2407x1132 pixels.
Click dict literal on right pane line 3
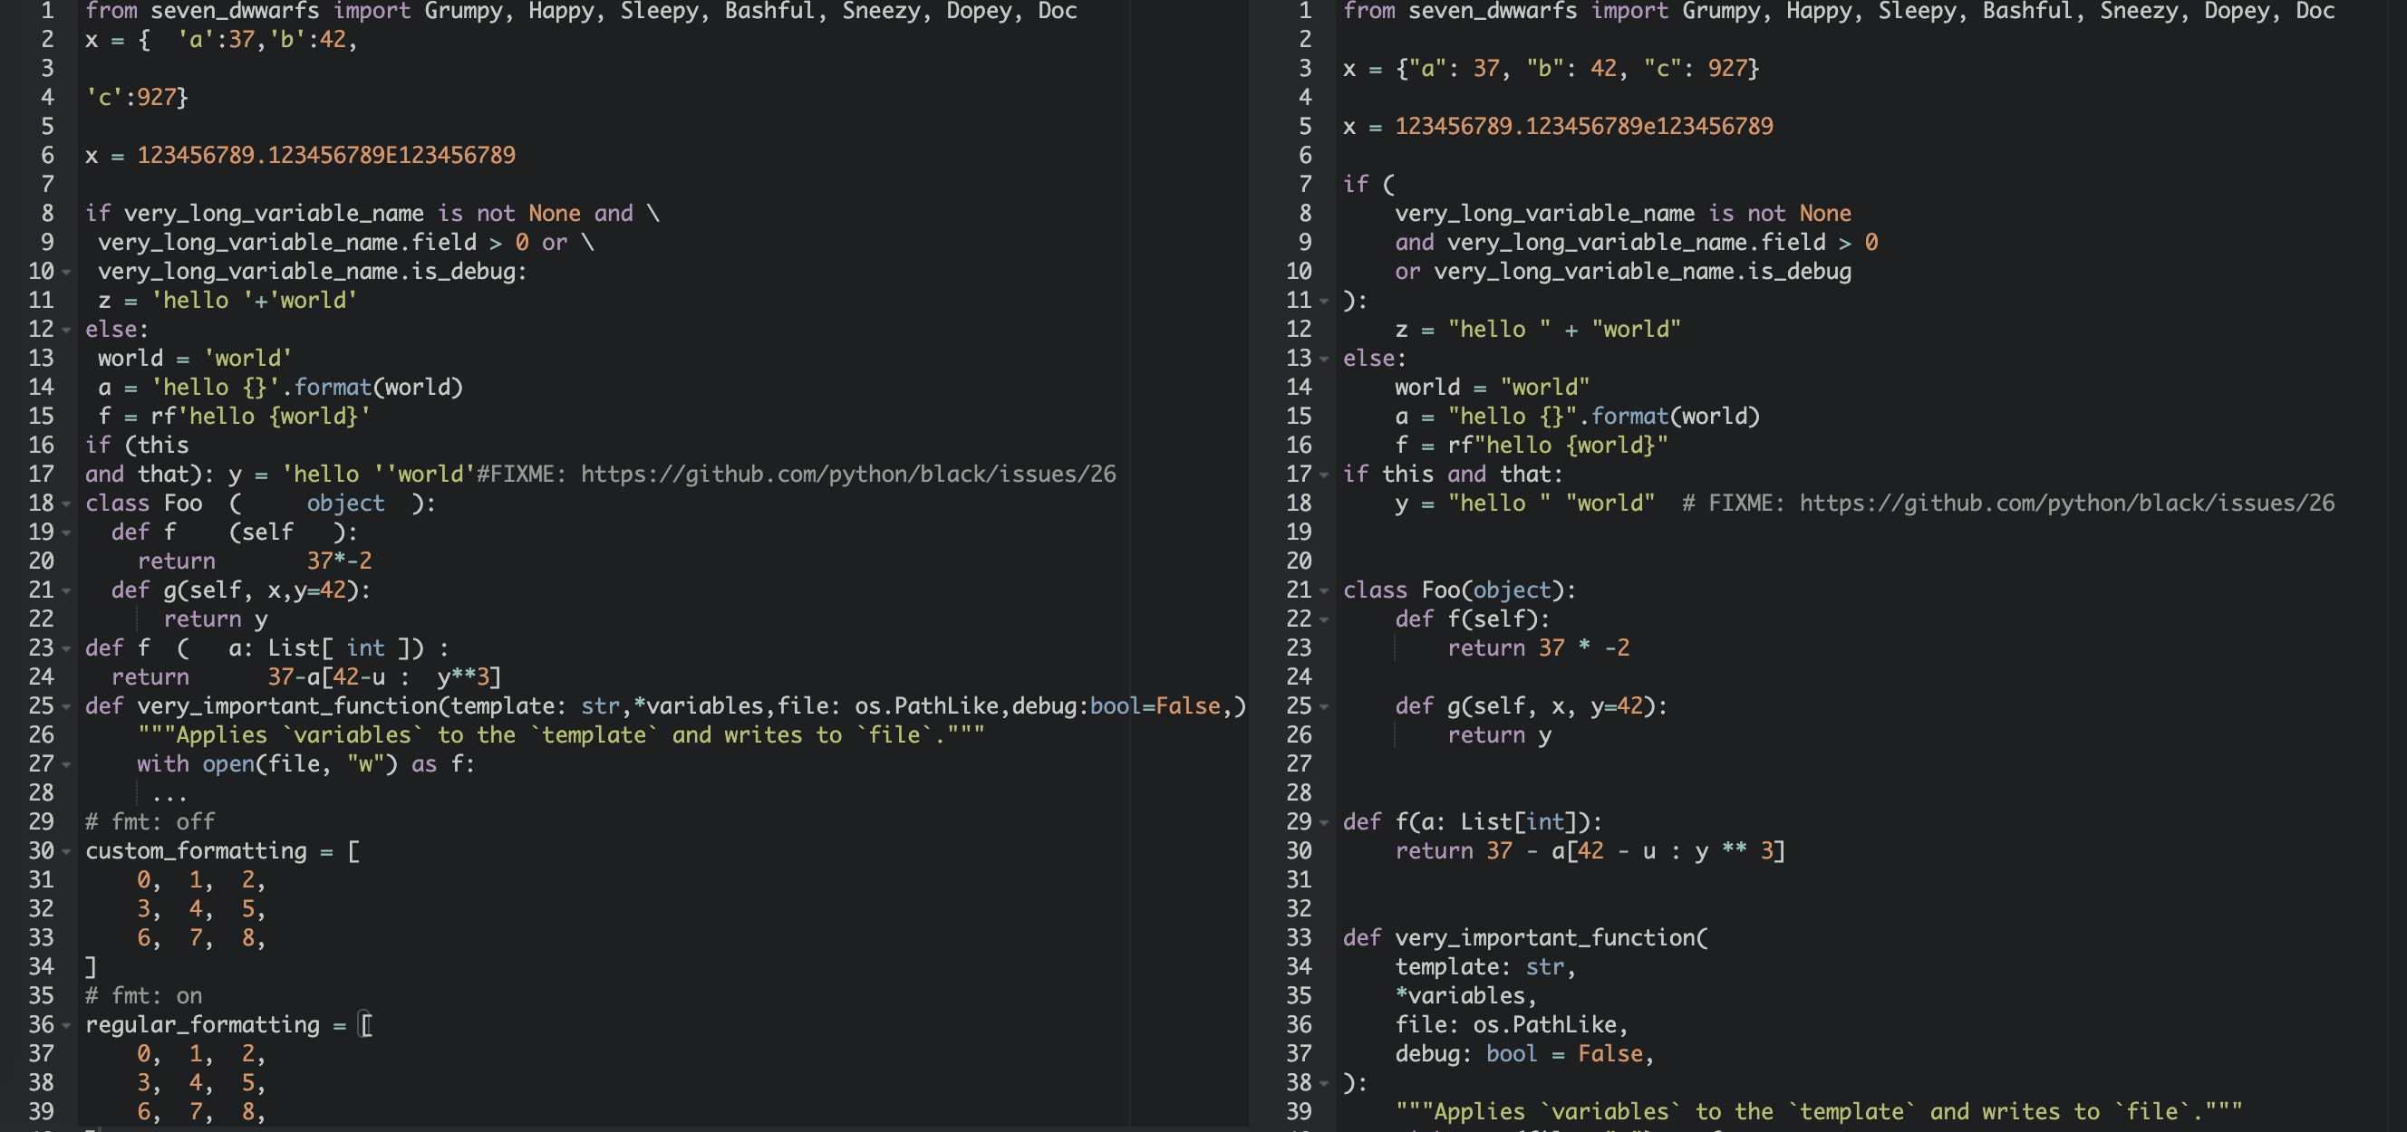tap(1577, 68)
